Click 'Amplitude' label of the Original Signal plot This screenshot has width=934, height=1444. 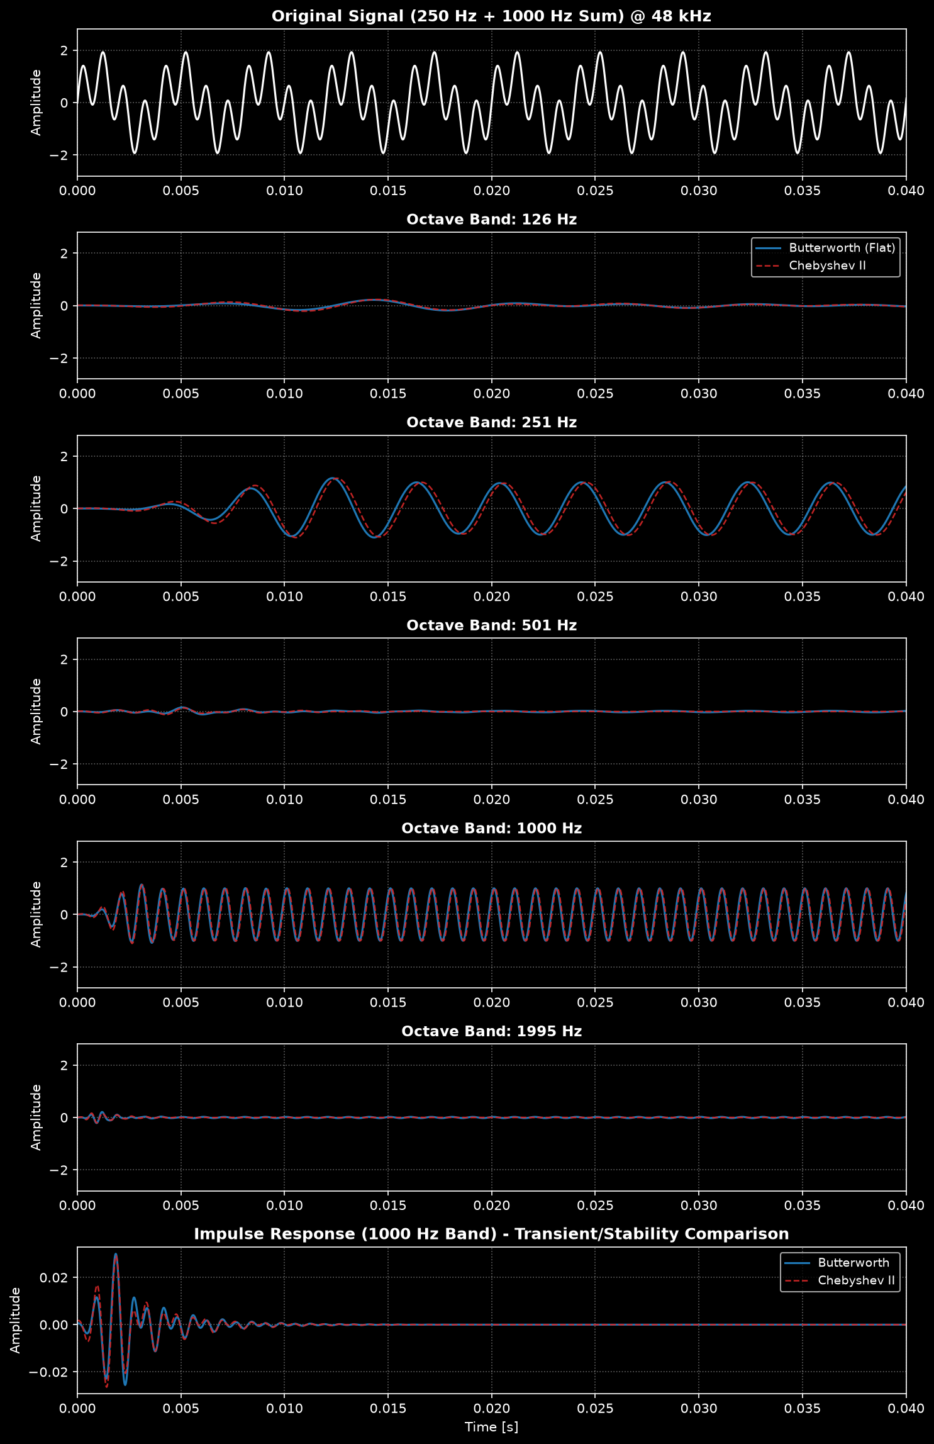pyautogui.click(x=36, y=103)
